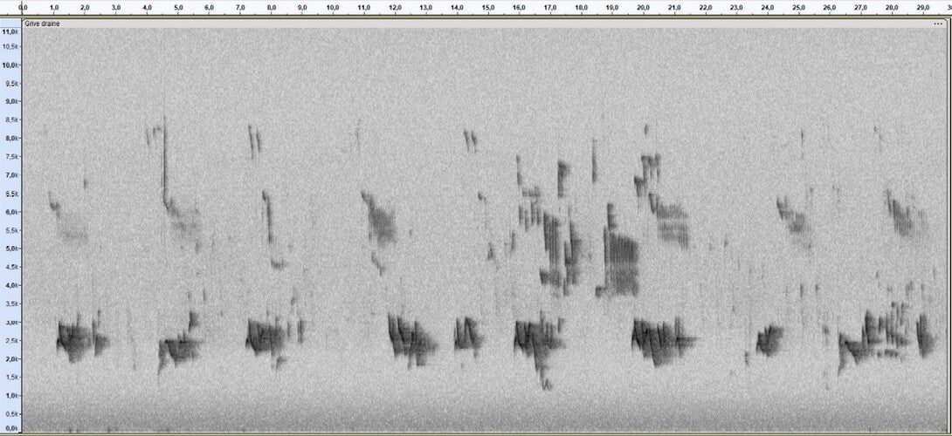Click the 11,0k label on frequency scale
The width and height of the screenshot is (952, 436).
pos(9,31)
